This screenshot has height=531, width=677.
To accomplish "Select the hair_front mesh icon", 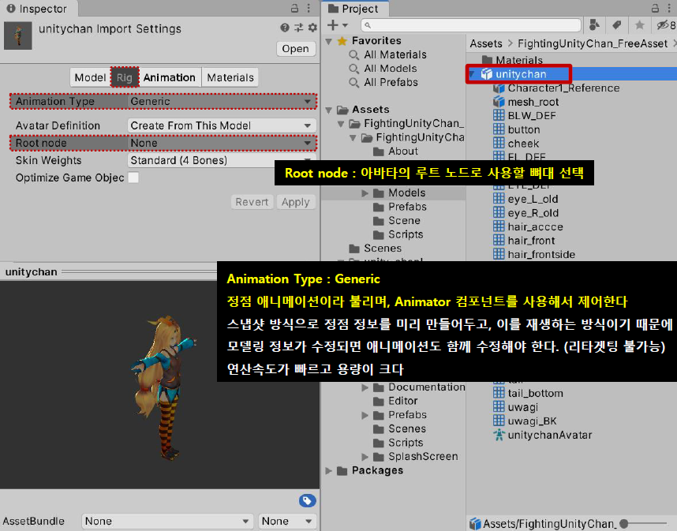I will [499, 240].
